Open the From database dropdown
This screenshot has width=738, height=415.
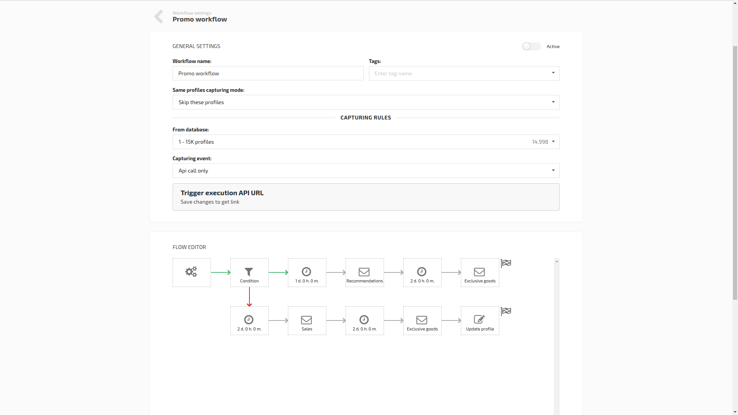(x=366, y=142)
